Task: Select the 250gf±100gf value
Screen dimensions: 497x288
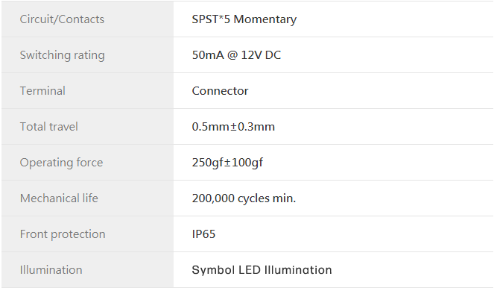Action: pos(227,163)
